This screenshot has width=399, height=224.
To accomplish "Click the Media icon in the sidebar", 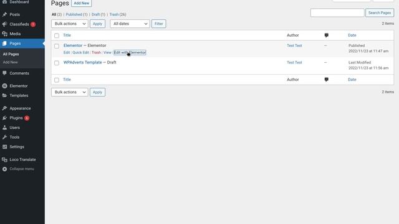I will pos(4,34).
